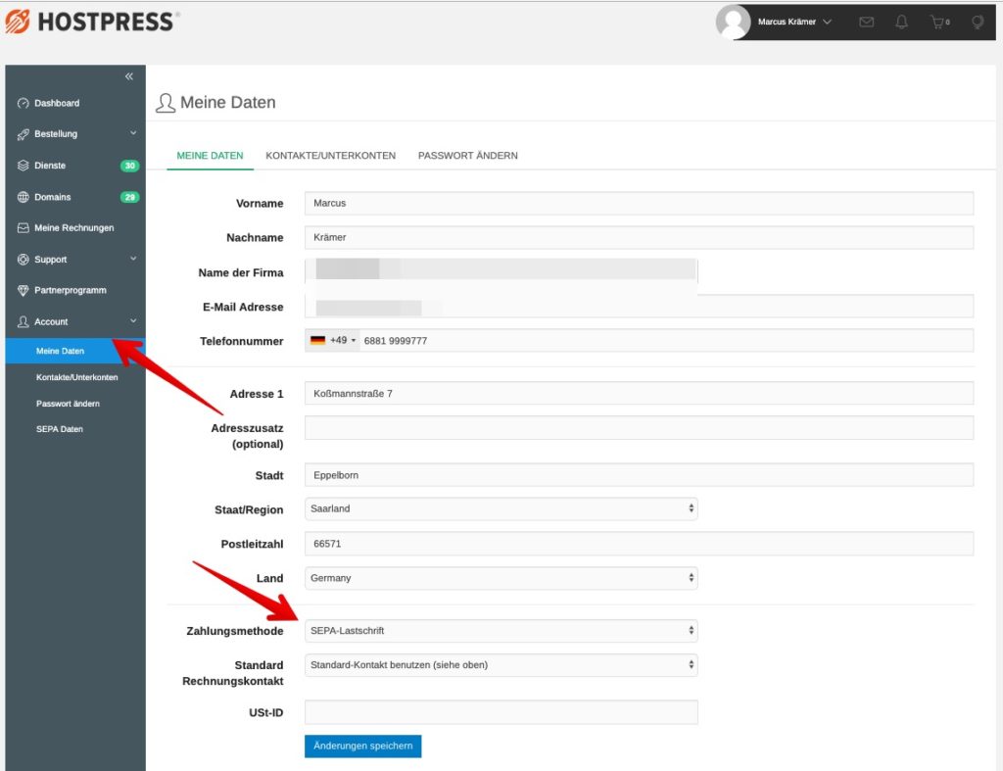This screenshot has height=771, width=1003.
Task: Click the Dienste count badge 30
Action: [x=130, y=166]
